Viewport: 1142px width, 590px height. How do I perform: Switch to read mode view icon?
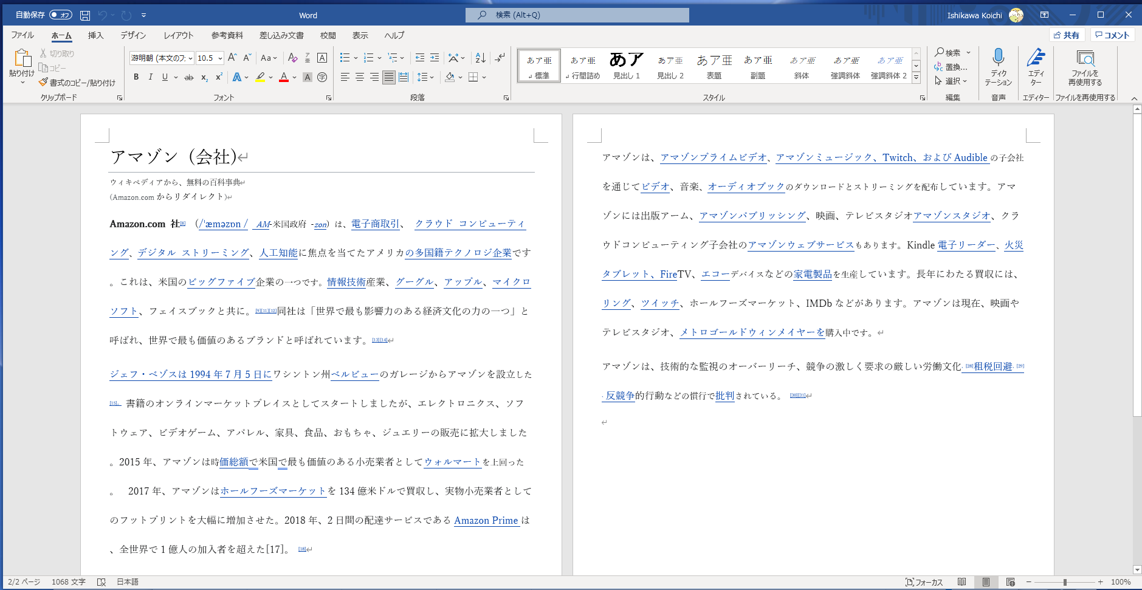(x=961, y=582)
